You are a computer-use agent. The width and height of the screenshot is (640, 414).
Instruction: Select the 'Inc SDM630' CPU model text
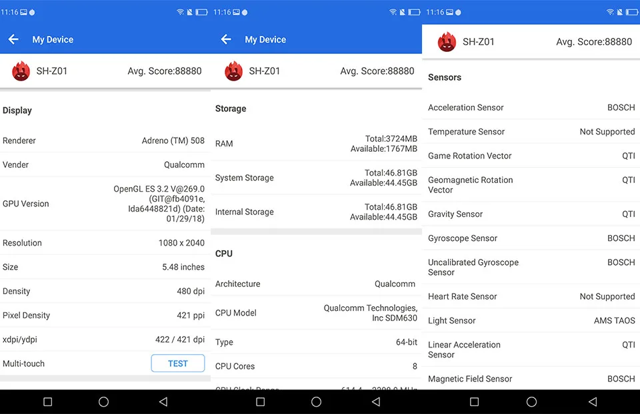click(x=394, y=318)
